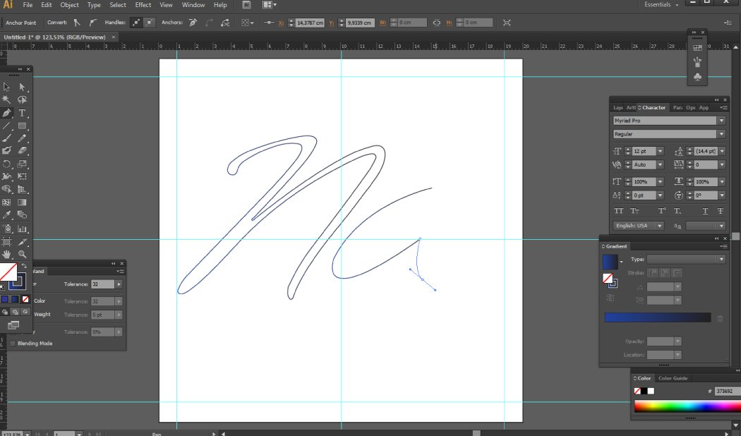Select the Eyedropper tool
The height and width of the screenshot is (436, 741).
(6, 214)
